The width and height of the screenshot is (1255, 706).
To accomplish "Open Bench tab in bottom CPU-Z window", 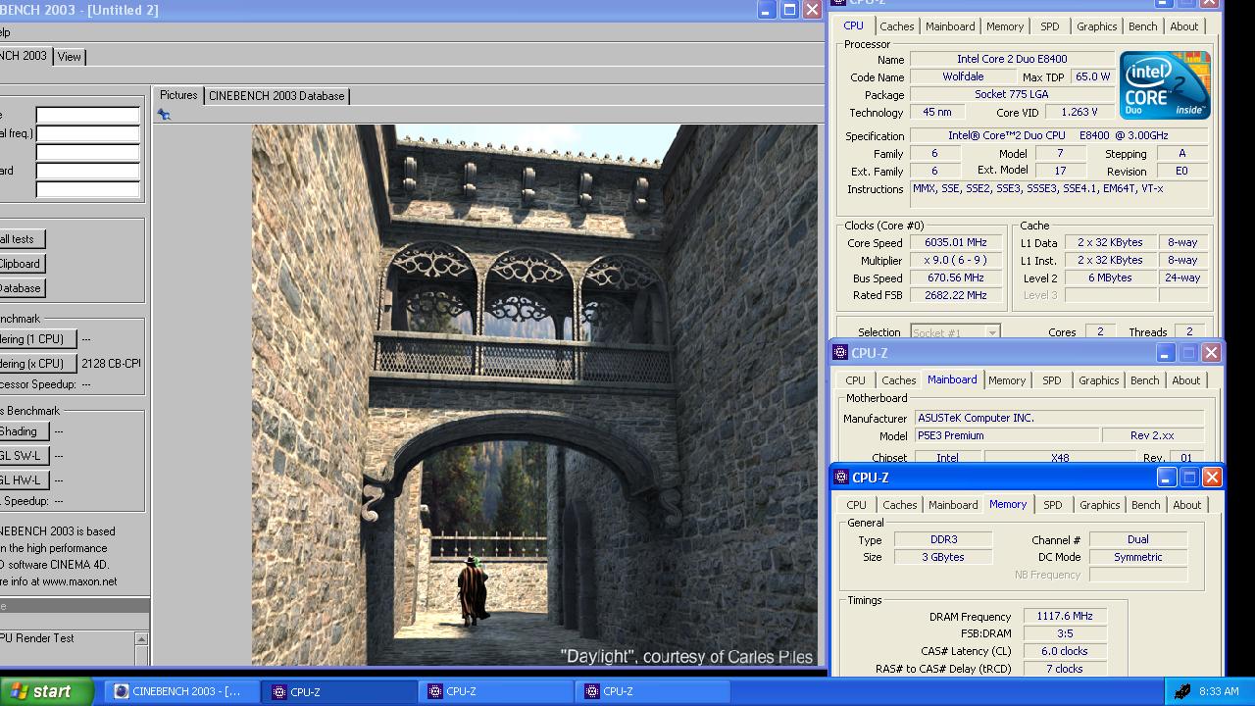I will tap(1145, 505).
